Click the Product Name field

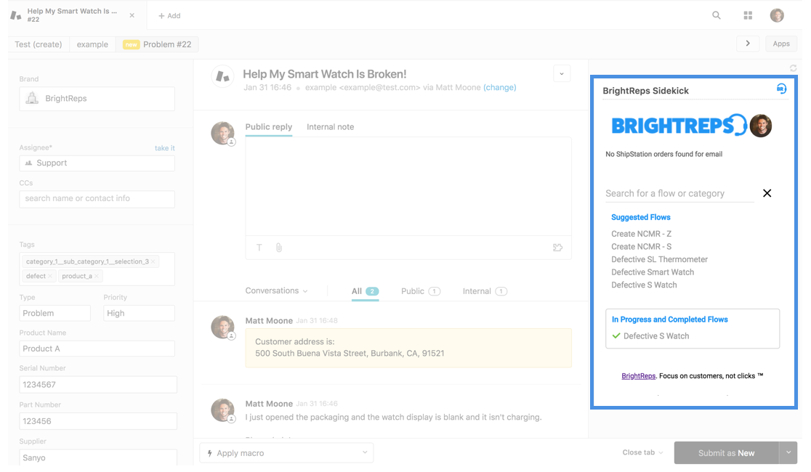click(x=97, y=349)
